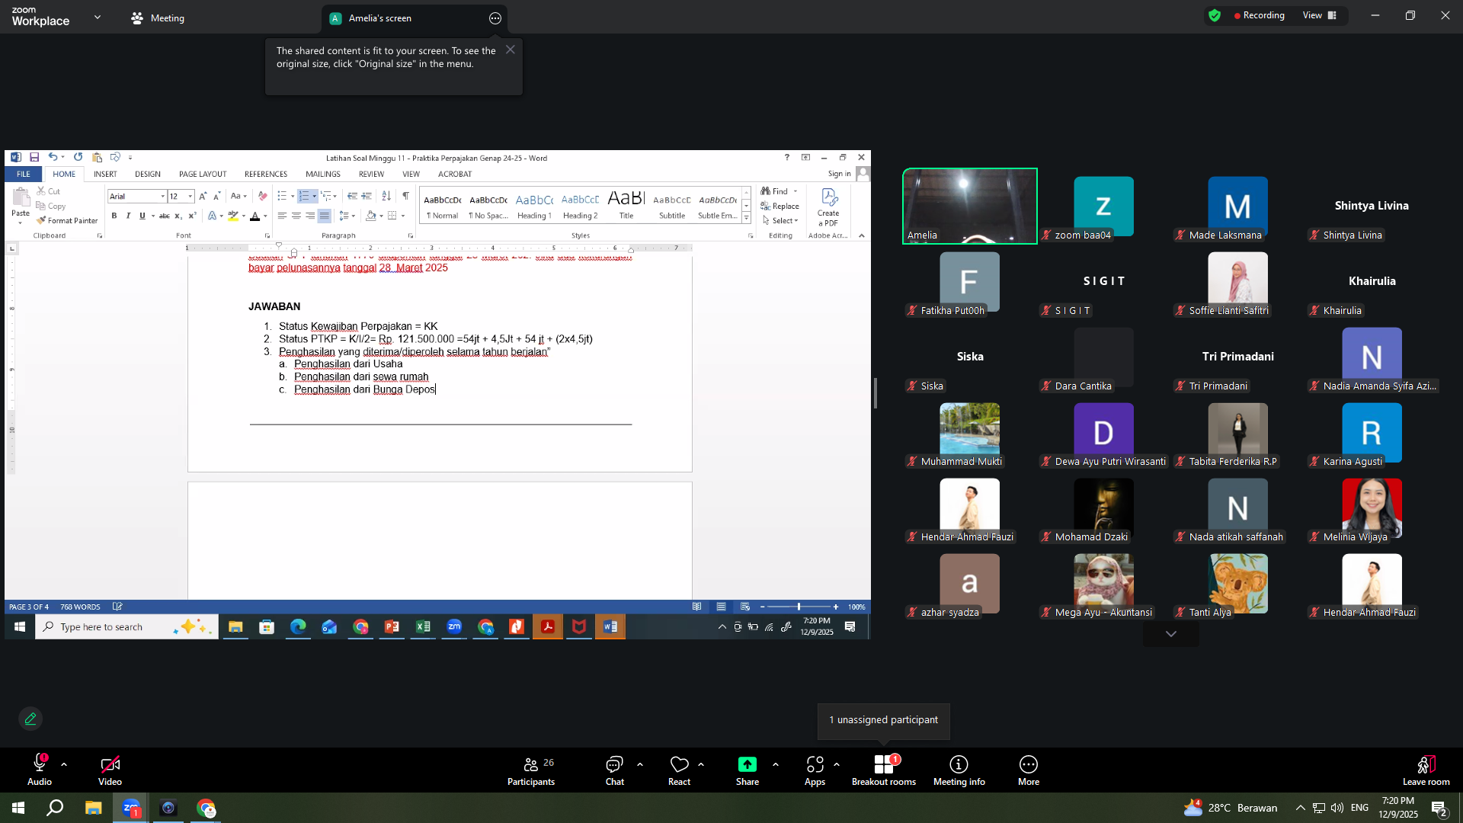Viewport: 1463px width, 823px height.
Task: Click the Save icon in Word toolbar
Action: (x=34, y=158)
